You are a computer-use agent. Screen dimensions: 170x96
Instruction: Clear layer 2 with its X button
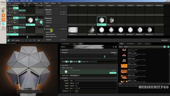point(7,20)
